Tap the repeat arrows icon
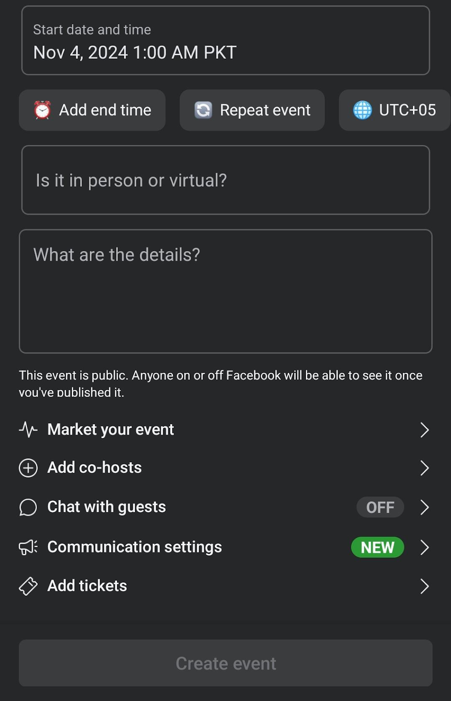This screenshot has height=701, width=451. click(x=203, y=110)
